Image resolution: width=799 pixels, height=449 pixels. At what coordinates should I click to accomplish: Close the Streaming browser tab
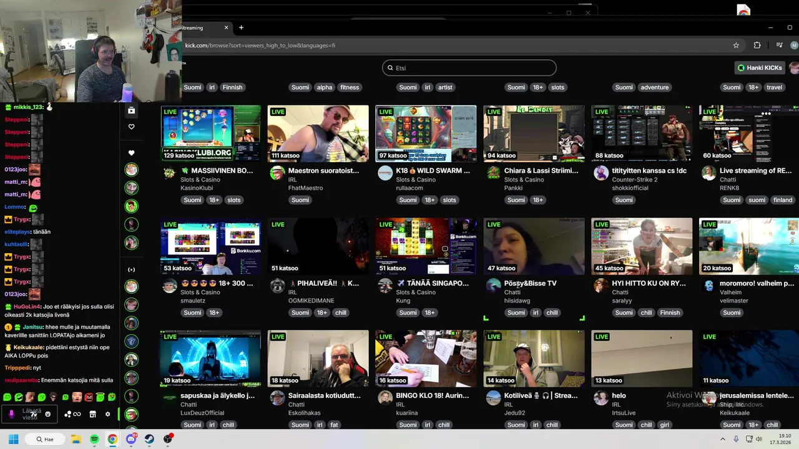[226, 27]
